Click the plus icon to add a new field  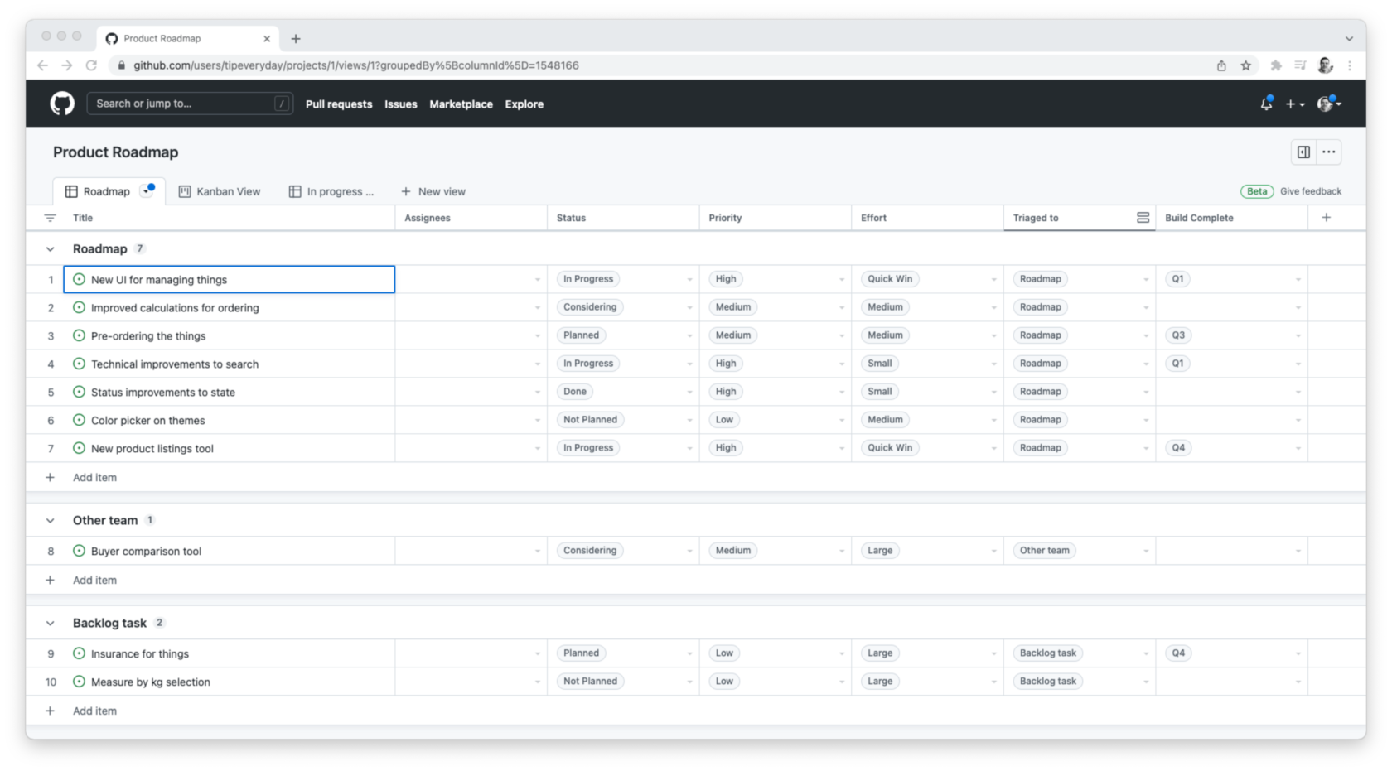[1327, 217]
